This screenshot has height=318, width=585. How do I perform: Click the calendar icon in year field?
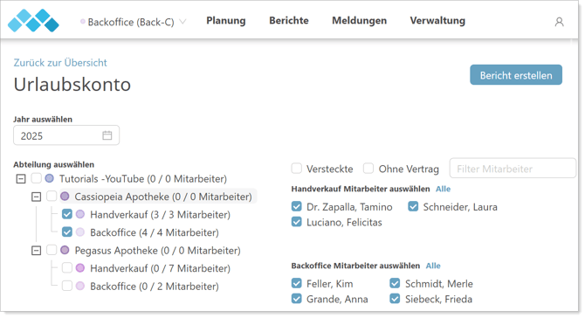pyautogui.click(x=107, y=135)
